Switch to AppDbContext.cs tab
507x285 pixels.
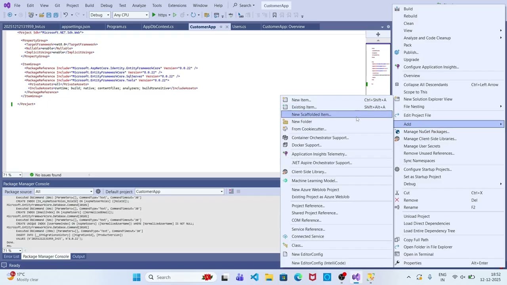[158, 27]
